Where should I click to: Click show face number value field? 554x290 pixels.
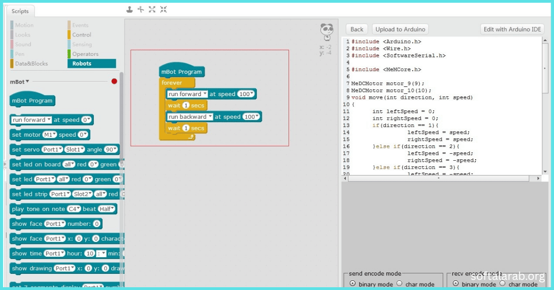96,224
